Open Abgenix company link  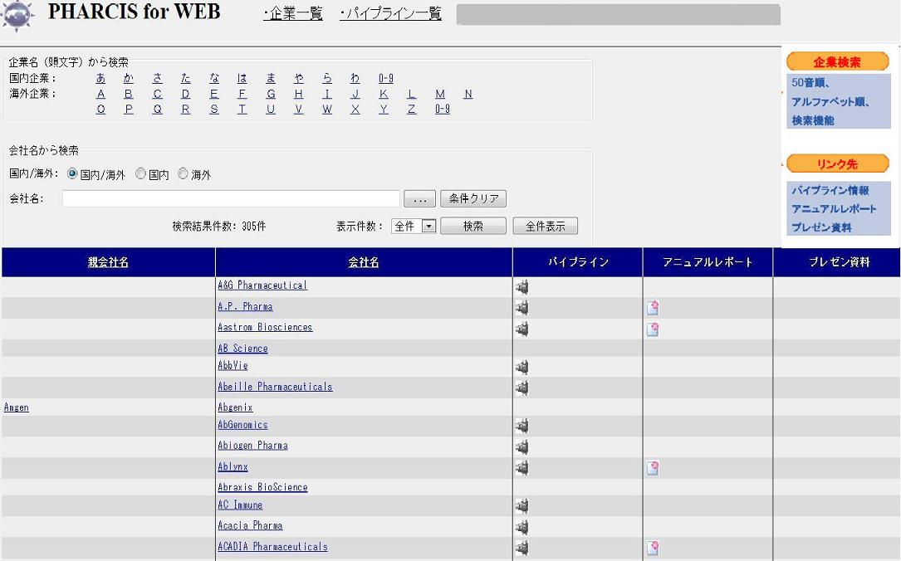click(x=235, y=407)
